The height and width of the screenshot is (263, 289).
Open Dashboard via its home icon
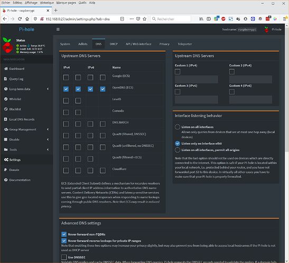[6, 69]
